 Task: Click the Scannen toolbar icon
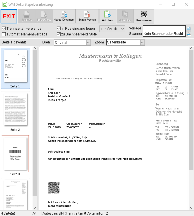coord(27,16)
